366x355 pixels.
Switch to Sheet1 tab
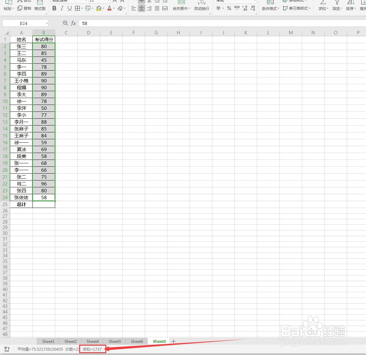[48, 342]
